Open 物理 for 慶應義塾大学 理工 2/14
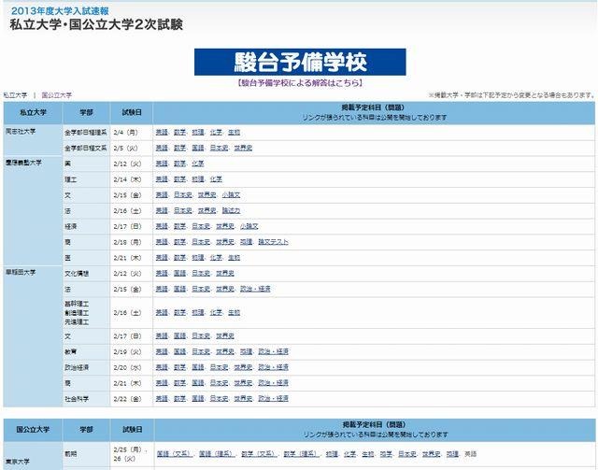 click(x=198, y=178)
